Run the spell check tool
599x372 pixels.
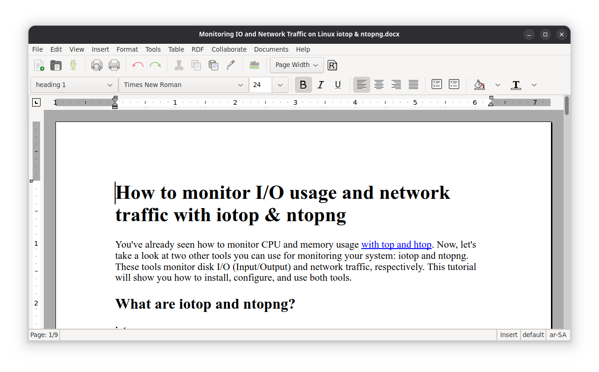254,65
